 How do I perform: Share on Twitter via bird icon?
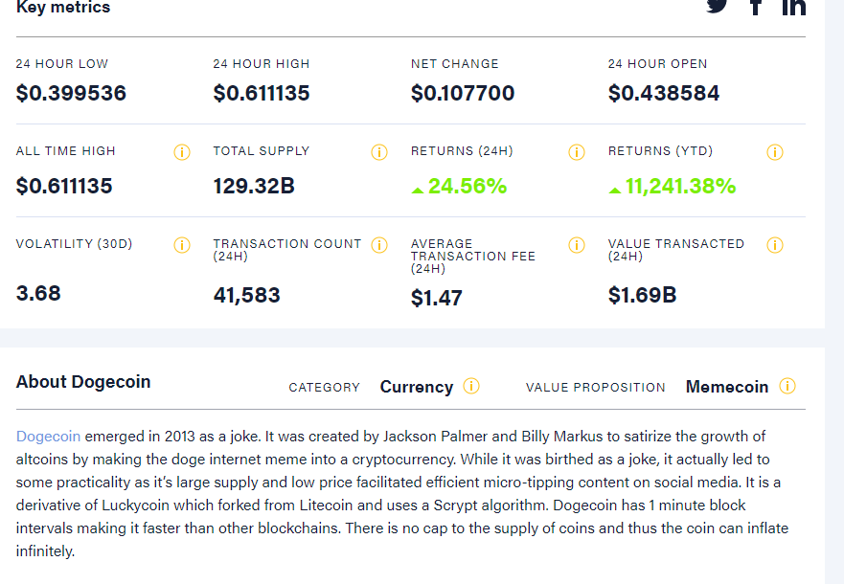[717, 6]
